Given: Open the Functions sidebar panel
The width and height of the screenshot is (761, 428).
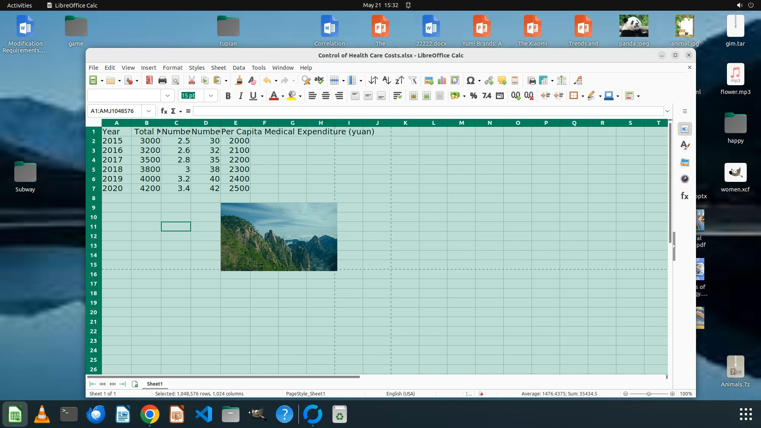Looking at the screenshot, I should [x=685, y=196].
